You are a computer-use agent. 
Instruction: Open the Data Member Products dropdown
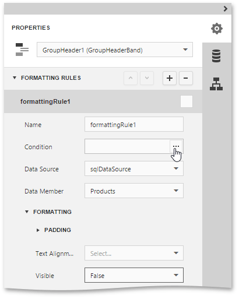coord(134,191)
